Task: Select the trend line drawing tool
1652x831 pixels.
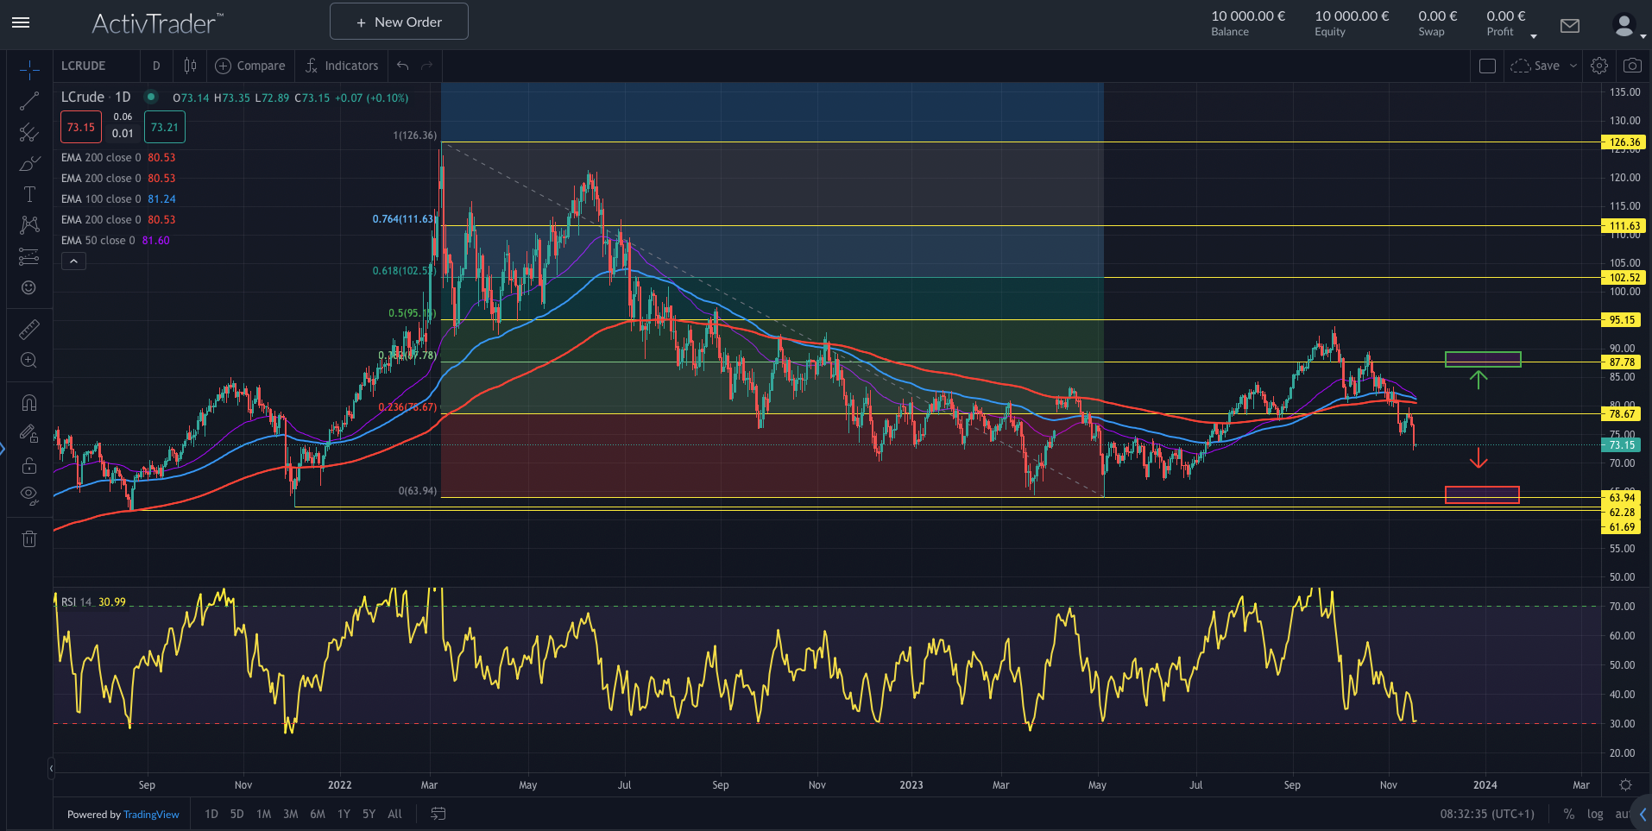Action: (x=29, y=101)
